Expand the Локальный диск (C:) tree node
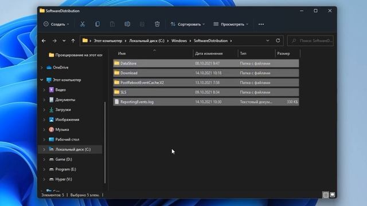The image size is (367, 206). click(x=44, y=149)
